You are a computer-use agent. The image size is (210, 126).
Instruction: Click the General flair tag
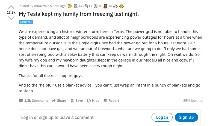[26, 22]
